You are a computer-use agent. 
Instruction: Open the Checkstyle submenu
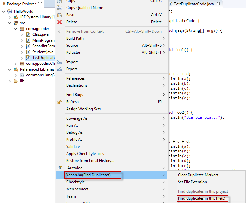point(75,182)
